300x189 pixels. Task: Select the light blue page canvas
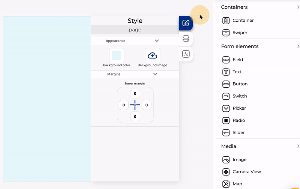47,99
